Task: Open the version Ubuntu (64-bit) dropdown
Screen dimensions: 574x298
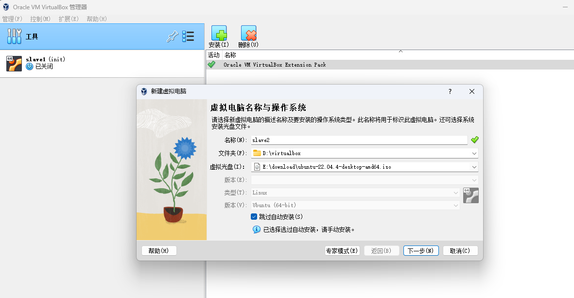Action: (x=456, y=205)
